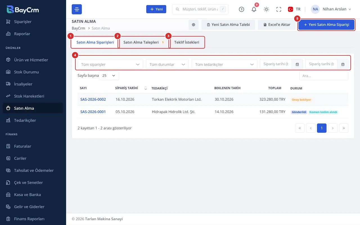This screenshot has height=225, width=360.
Task: Expand the Tüm siparişler dropdown
Action: coord(110,64)
